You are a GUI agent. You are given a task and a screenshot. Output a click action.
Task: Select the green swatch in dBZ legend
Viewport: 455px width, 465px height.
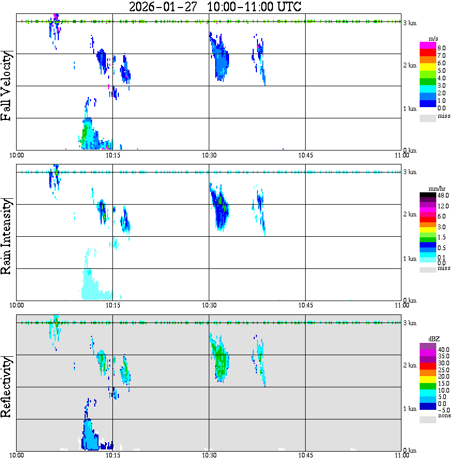pyautogui.click(x=428, y=386)
